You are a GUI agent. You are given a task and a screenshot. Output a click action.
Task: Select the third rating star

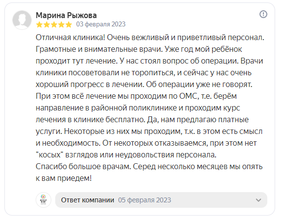tap(54, 24)
